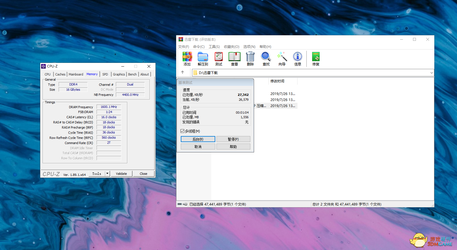
Task: Open the Help (帮助) menu
Action: [265, 47]
